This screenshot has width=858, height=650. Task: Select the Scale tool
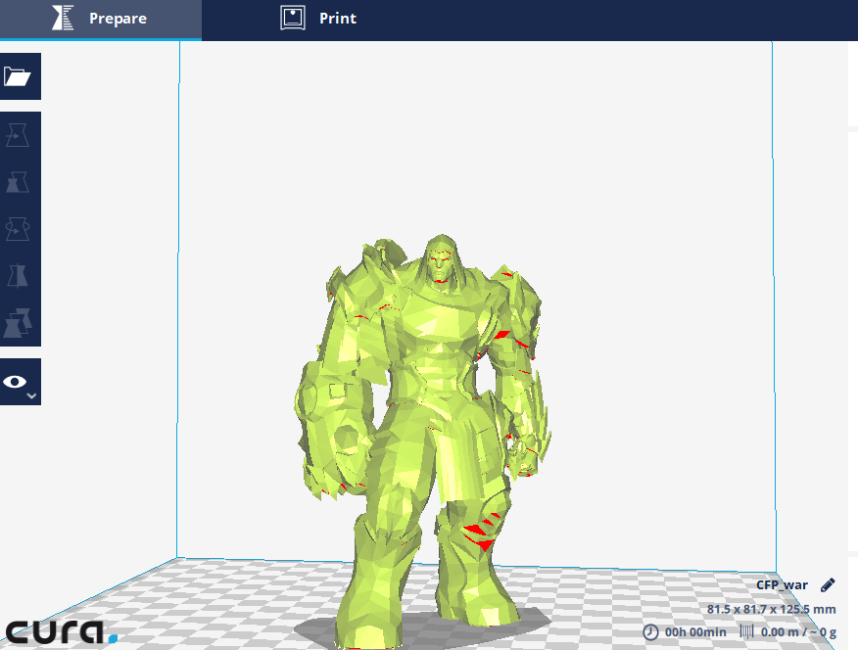18,182
